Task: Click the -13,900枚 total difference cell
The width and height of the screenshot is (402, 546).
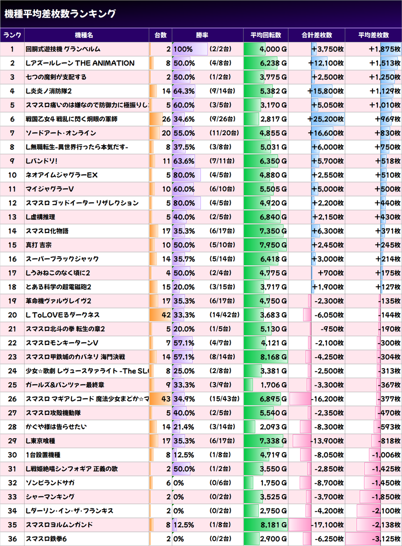Action: (317, 441)
